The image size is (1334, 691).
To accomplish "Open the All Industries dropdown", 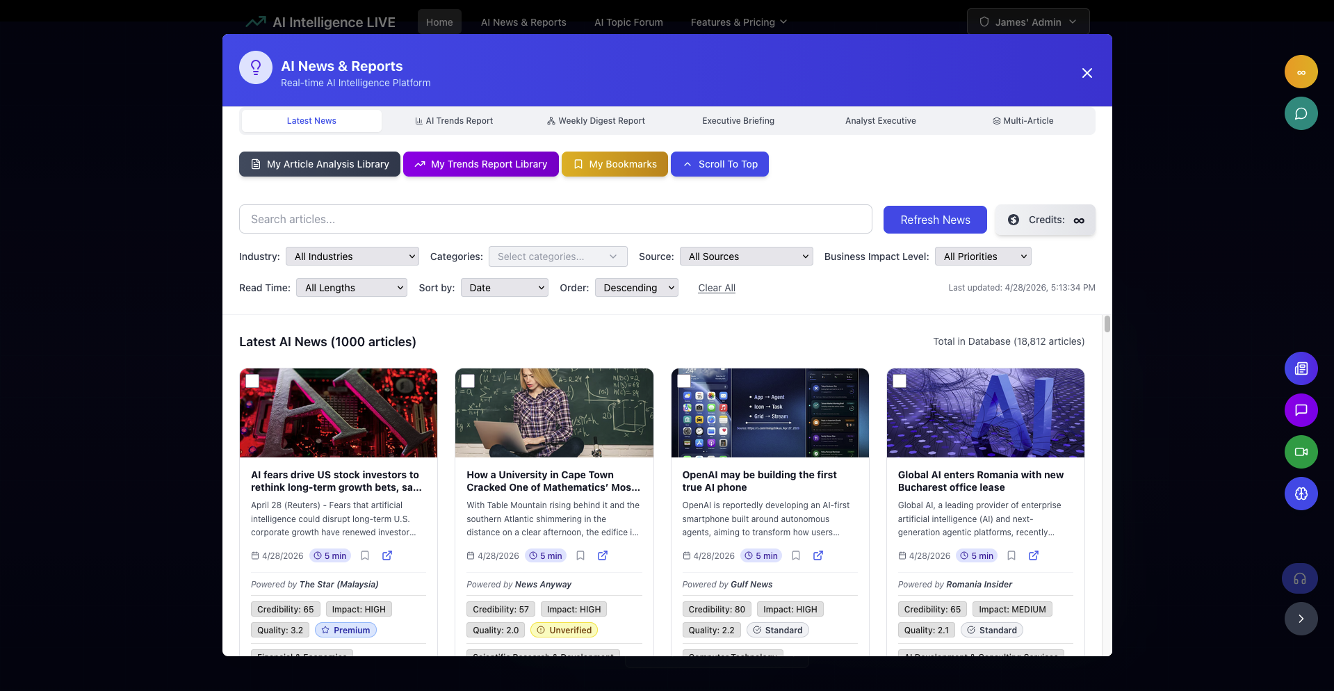I will coord(352,256).
